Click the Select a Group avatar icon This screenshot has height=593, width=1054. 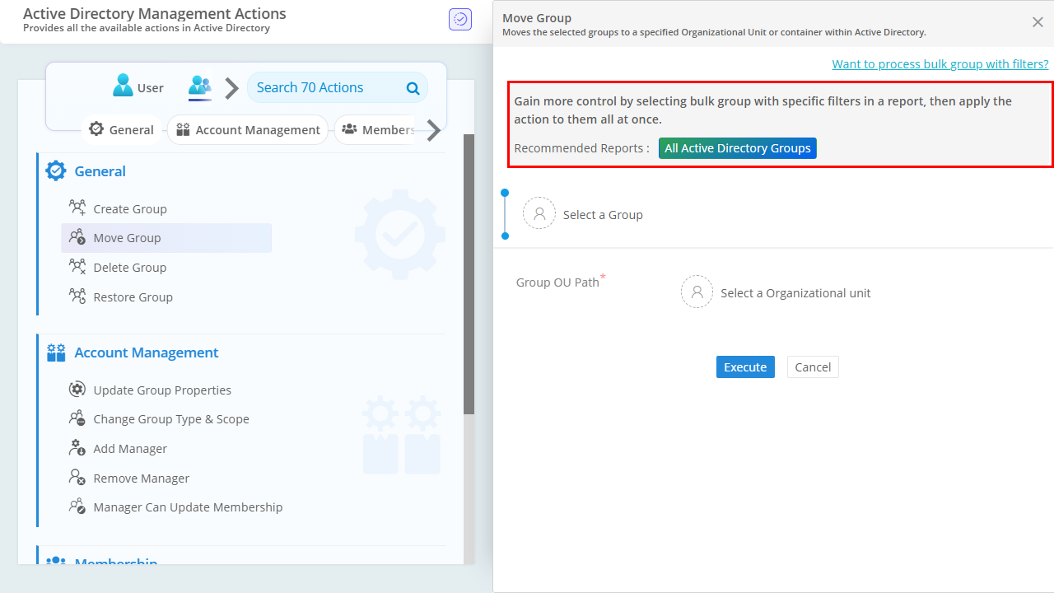click(539, 213)
